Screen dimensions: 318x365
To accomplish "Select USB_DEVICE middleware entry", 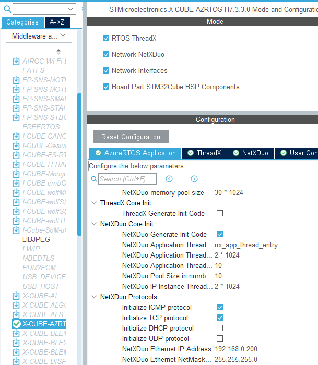I will coord(44,277).
